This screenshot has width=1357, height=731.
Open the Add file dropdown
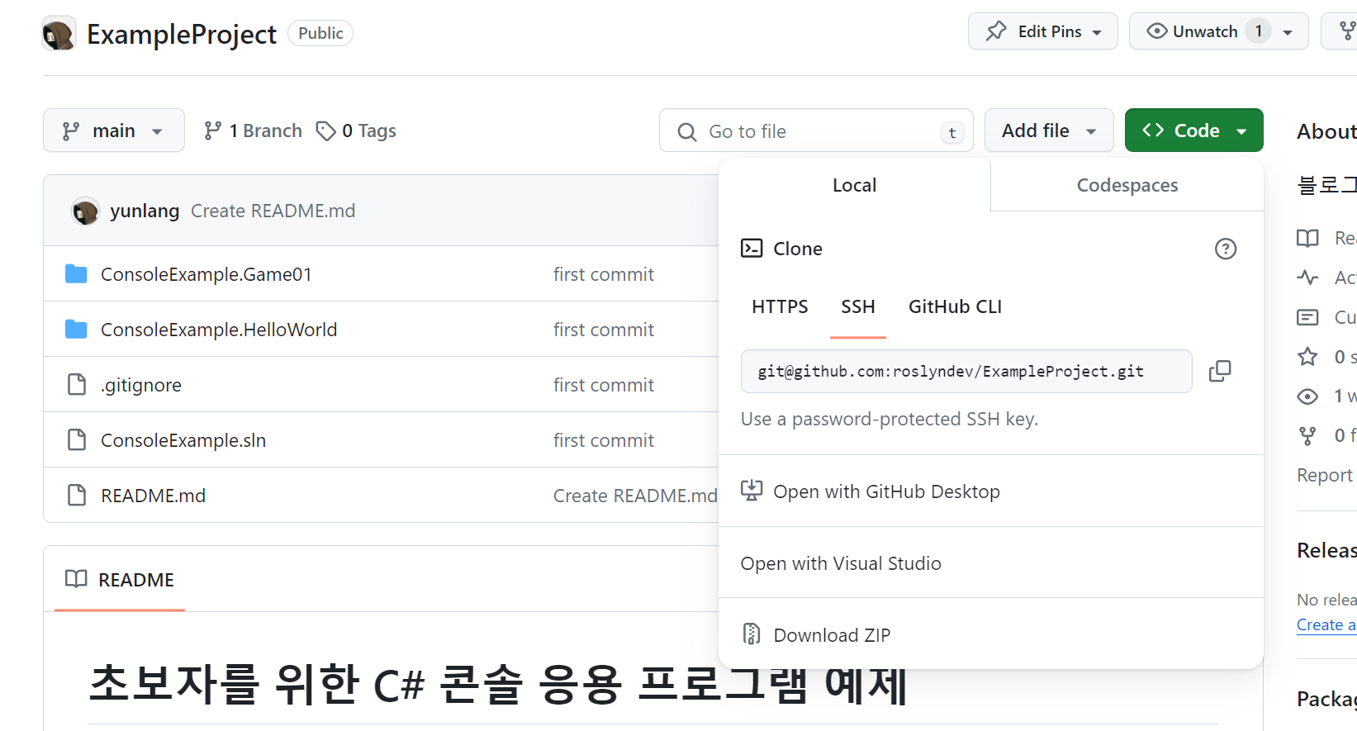click(1049, 131)
